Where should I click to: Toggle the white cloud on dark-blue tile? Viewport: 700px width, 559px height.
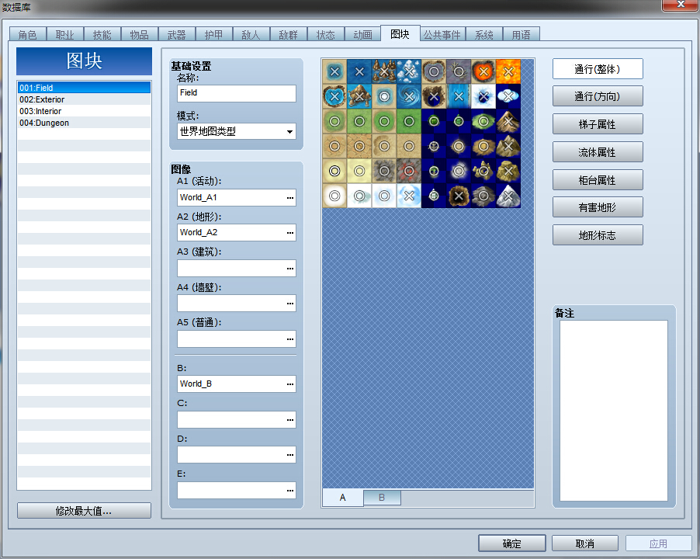(508, 96)
